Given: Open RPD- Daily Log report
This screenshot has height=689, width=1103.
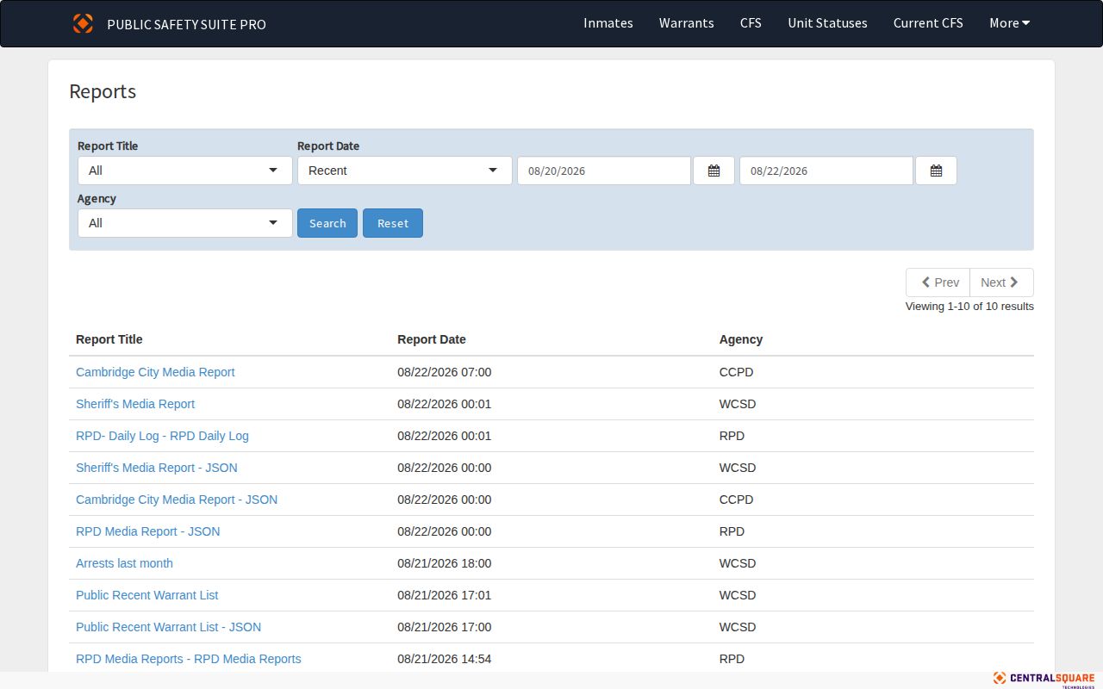Looking at the screenshot, I should pos(162,436).
